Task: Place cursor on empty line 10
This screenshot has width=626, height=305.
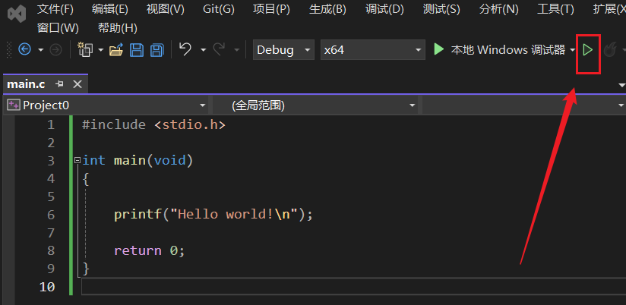Action: (353, 287)
